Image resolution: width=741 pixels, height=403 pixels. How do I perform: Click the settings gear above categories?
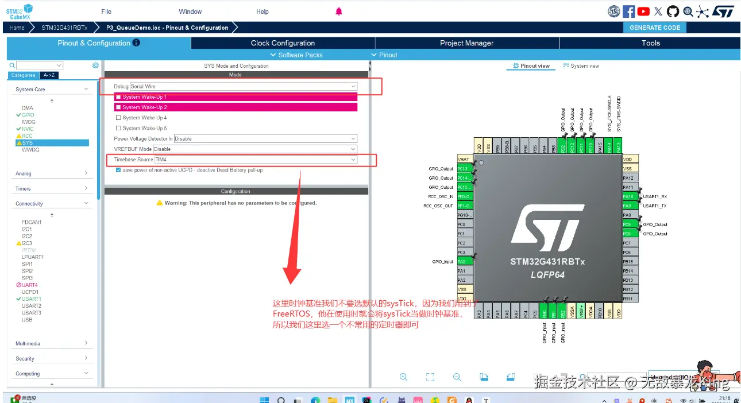click(x=95, y=65)
